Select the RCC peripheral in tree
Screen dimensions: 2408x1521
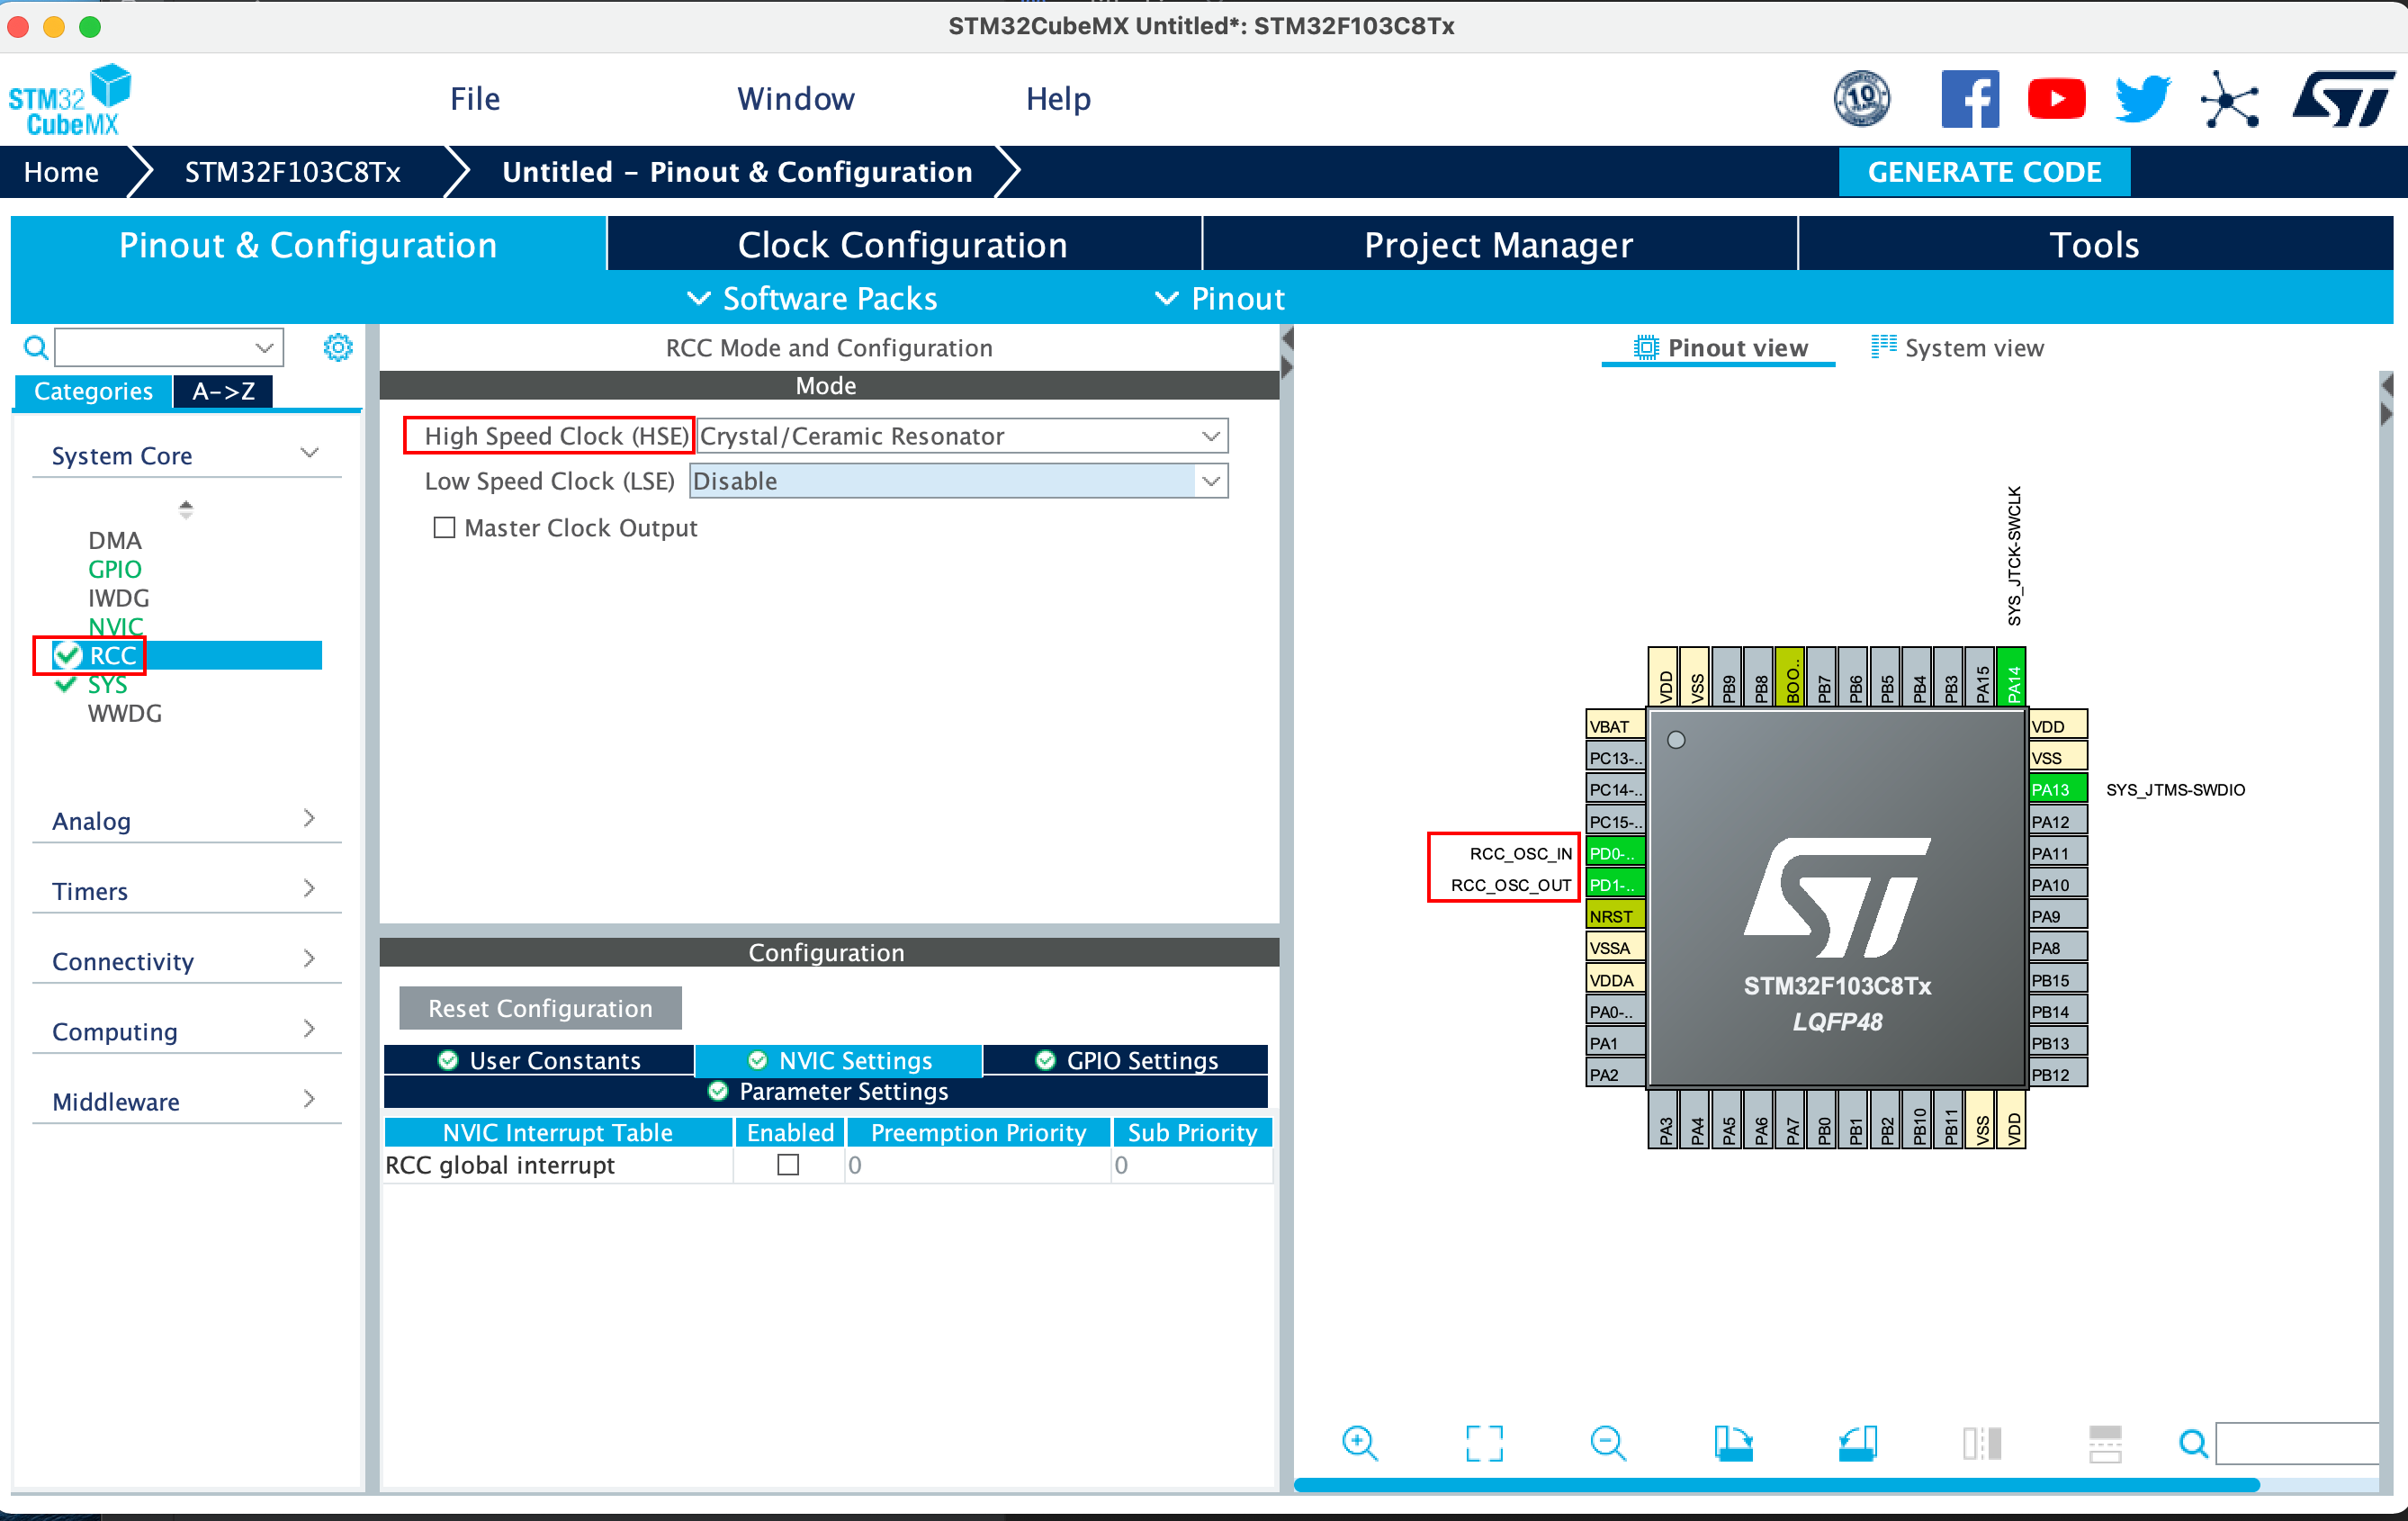(x=113, y=656)
